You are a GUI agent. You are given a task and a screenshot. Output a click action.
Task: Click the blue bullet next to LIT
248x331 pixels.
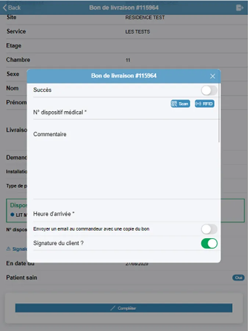(x=12, y=215)
